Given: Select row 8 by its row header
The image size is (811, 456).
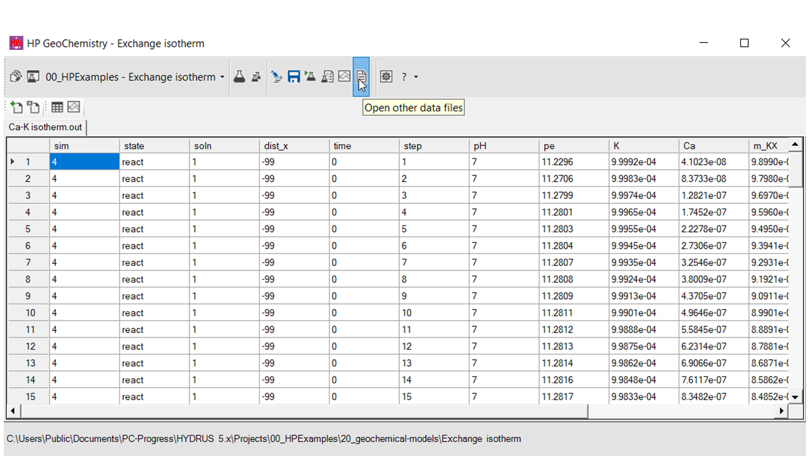Looking at the screenshot, I should [x=28, y=279].
